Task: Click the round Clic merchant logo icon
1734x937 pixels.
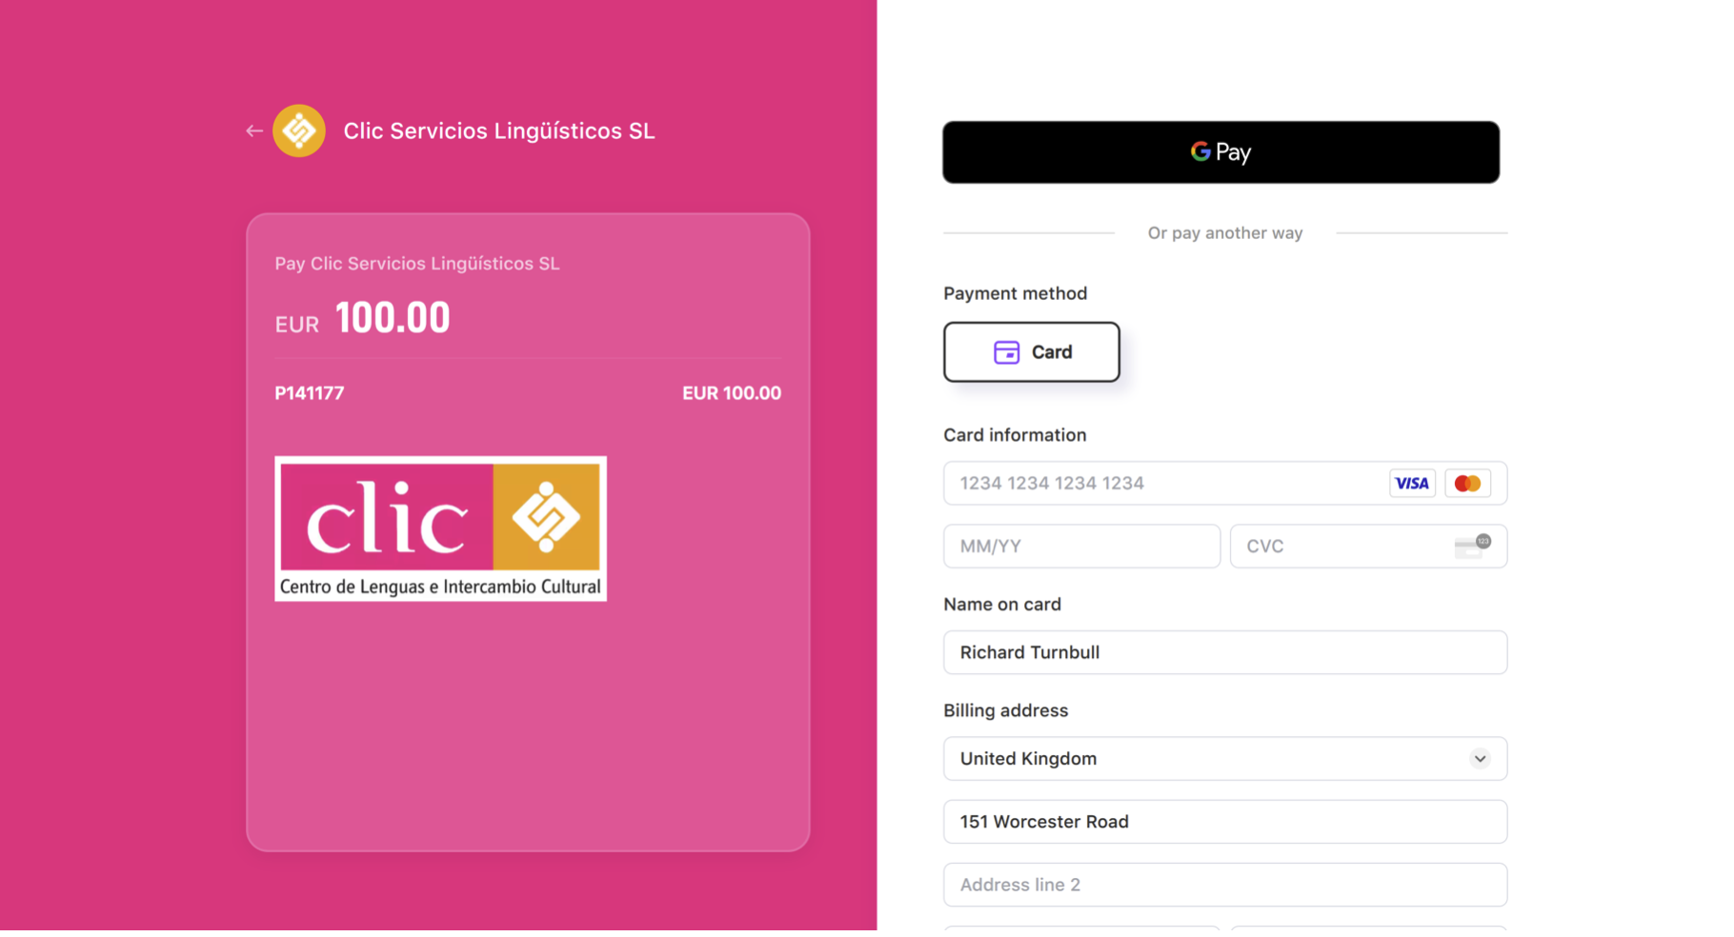Action: [x=299, y=131]
